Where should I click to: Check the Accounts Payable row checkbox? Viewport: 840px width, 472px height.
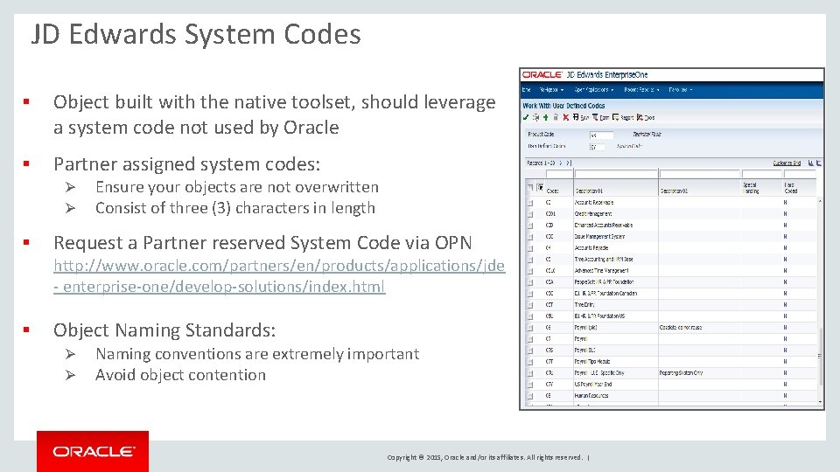[530, 248]
